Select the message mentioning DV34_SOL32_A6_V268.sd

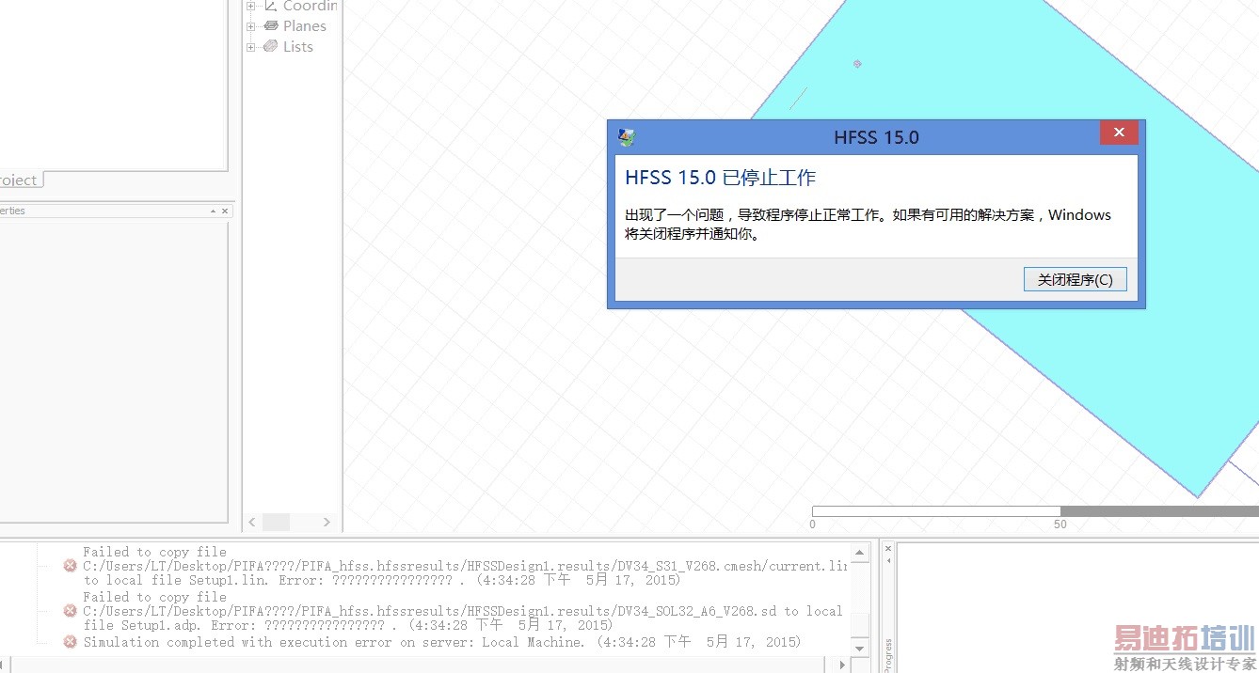pyautogui.click(x=463, y=611)
